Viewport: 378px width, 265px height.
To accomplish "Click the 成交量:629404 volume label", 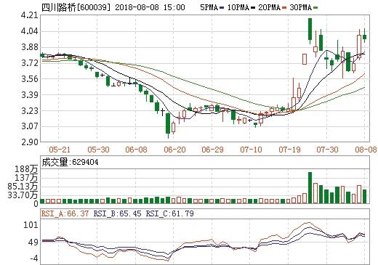I will (x=71, y=162).
